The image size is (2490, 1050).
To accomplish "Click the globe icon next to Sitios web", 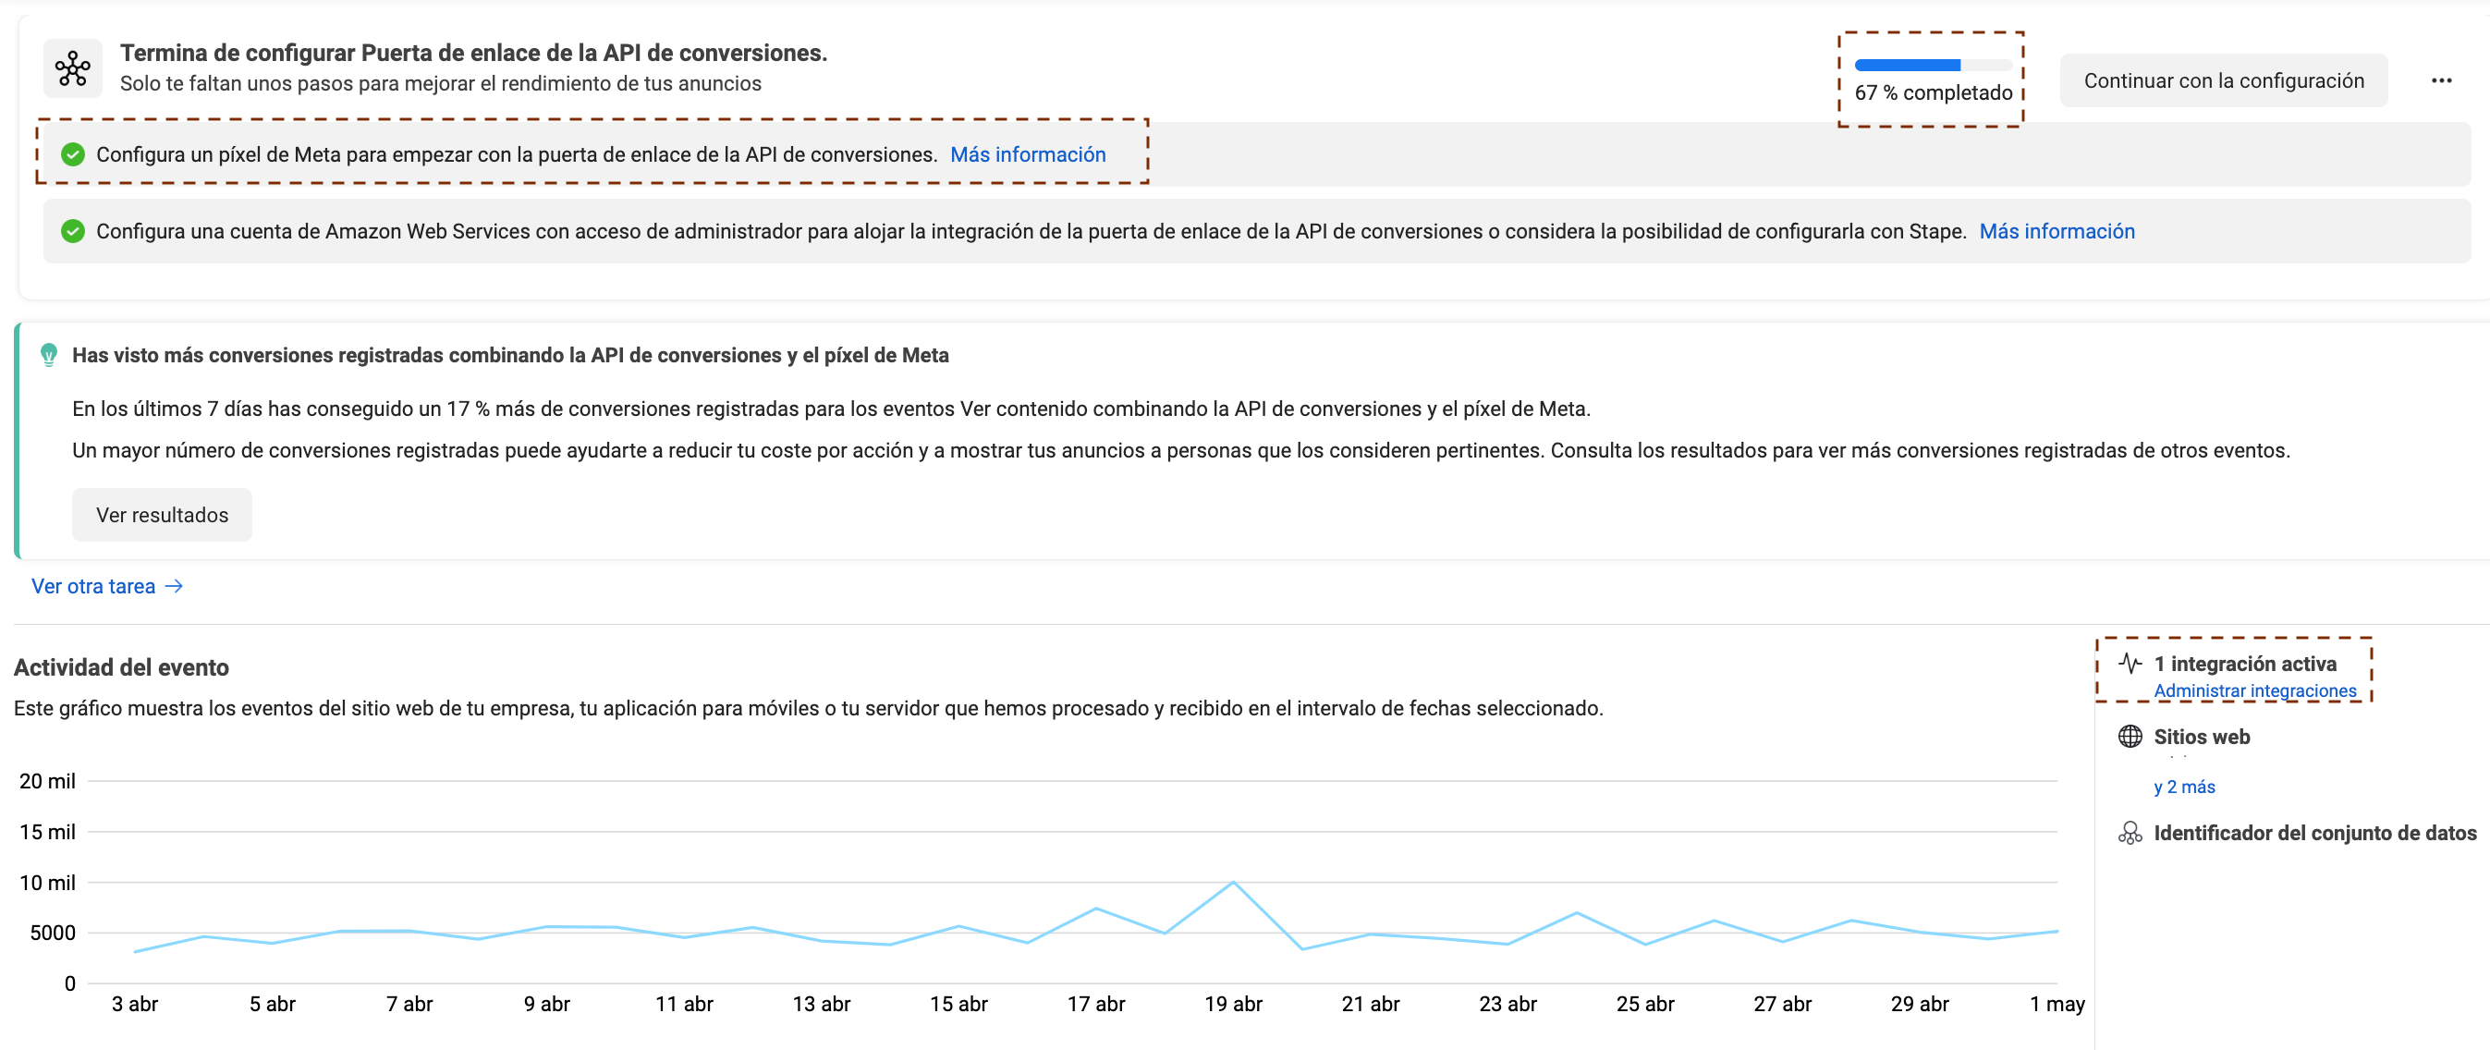I will (x=2130, y=737).
